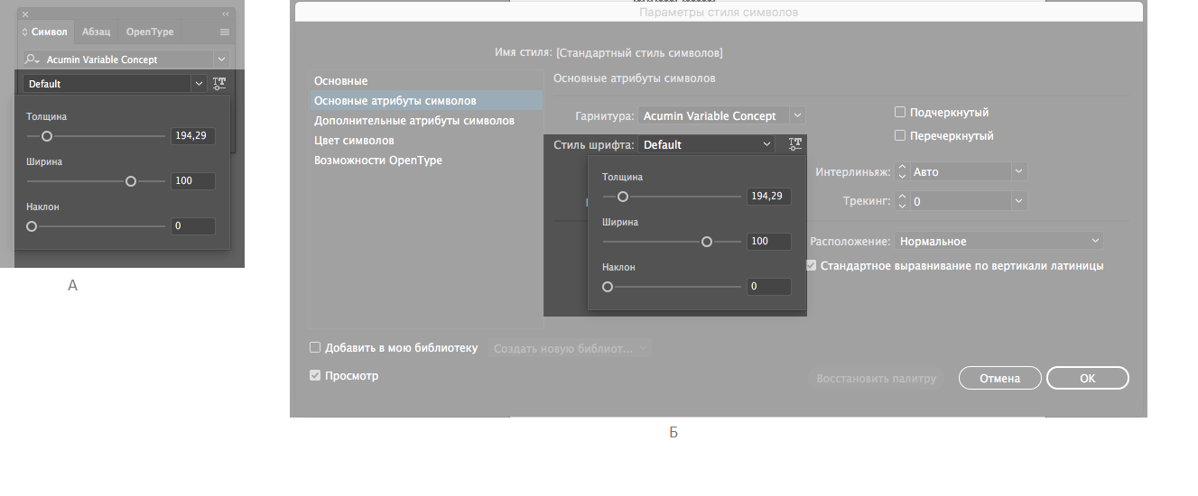Click the Ширина slider handle in style dialog
Viewport: 1198px width, 496px height.
(x=707, y=242)
